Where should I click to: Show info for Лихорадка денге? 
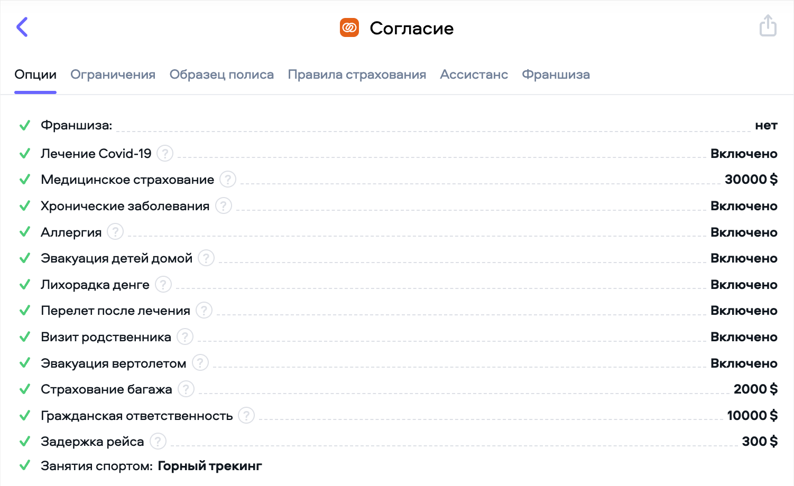click(163, 284)
